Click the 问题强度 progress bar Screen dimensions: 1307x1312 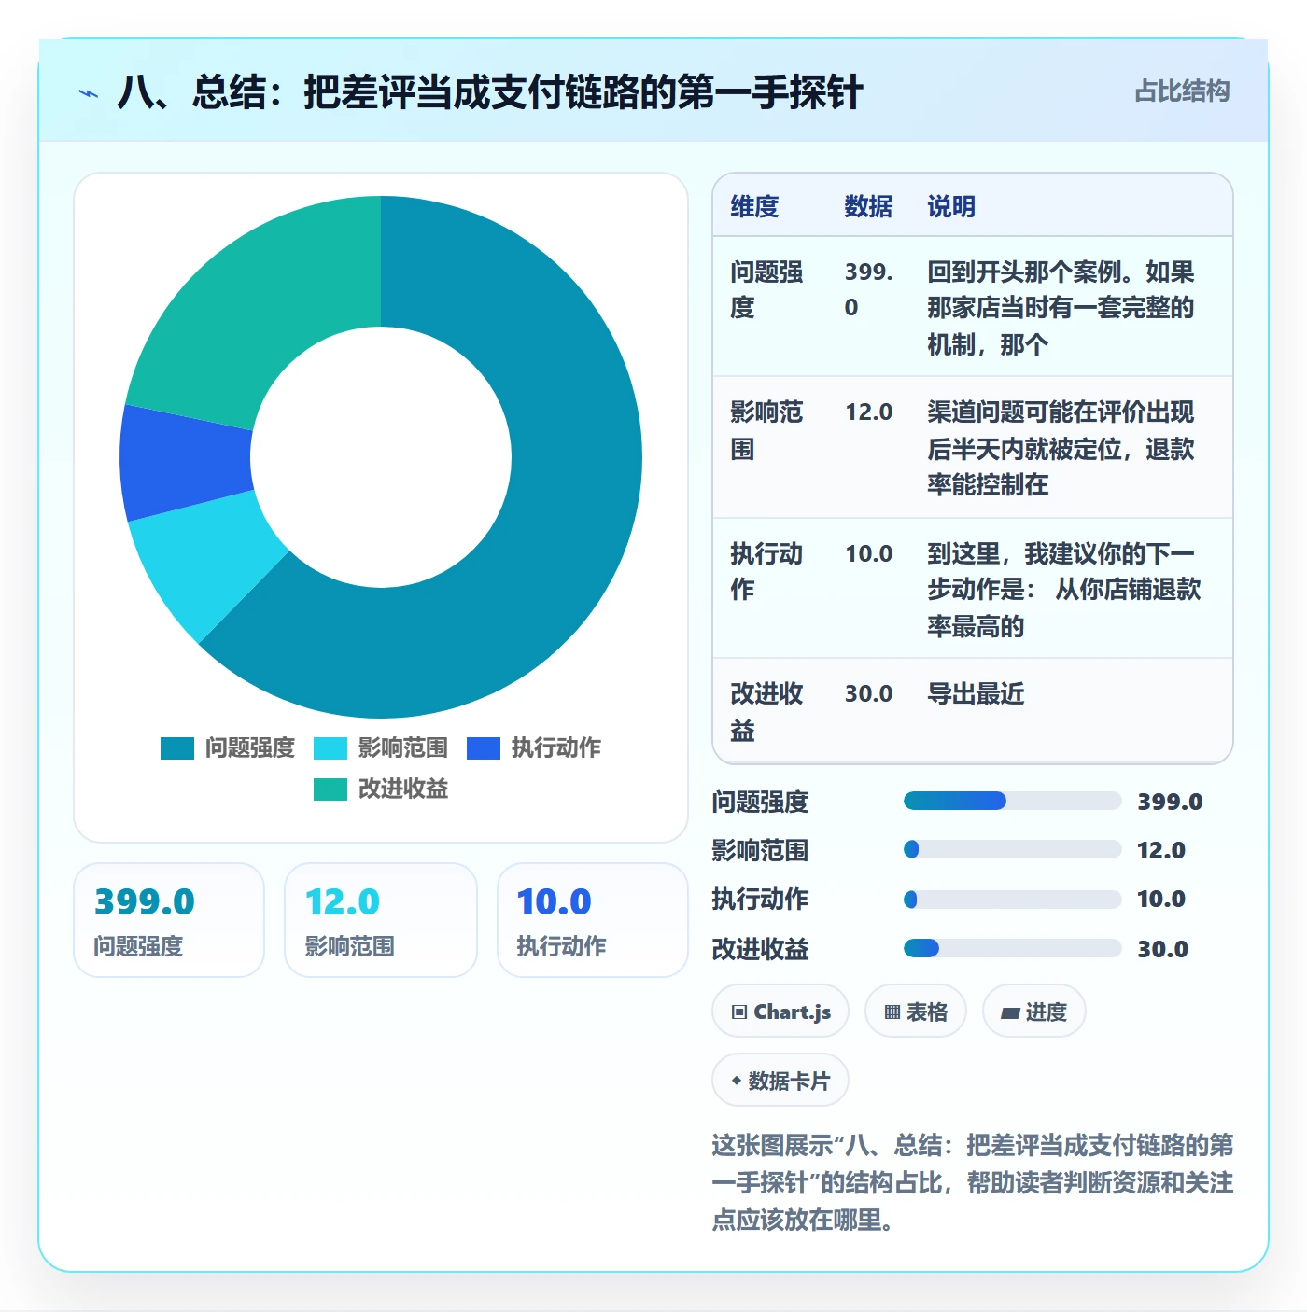point(1012,801)
